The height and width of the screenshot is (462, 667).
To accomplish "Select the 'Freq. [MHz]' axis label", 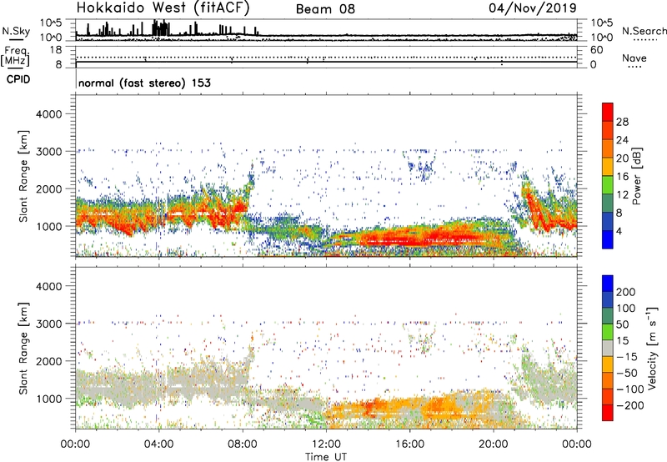I will click(17, 57).
